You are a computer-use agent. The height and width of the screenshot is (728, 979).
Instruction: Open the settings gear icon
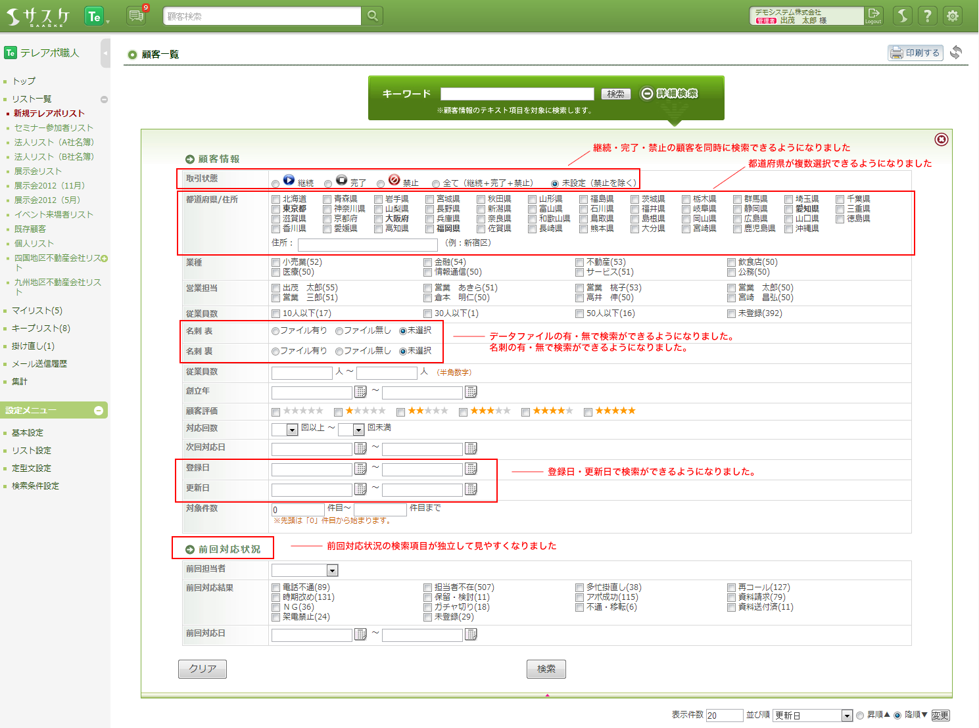[952, 16]
